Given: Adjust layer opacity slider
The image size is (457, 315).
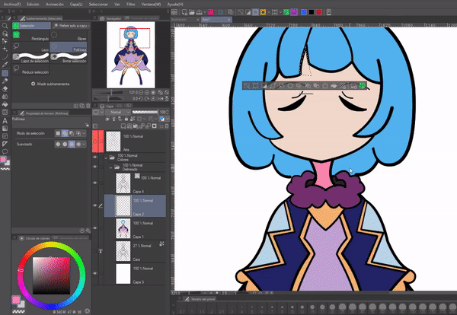Looking at the screenshot, I should (145, 112).
